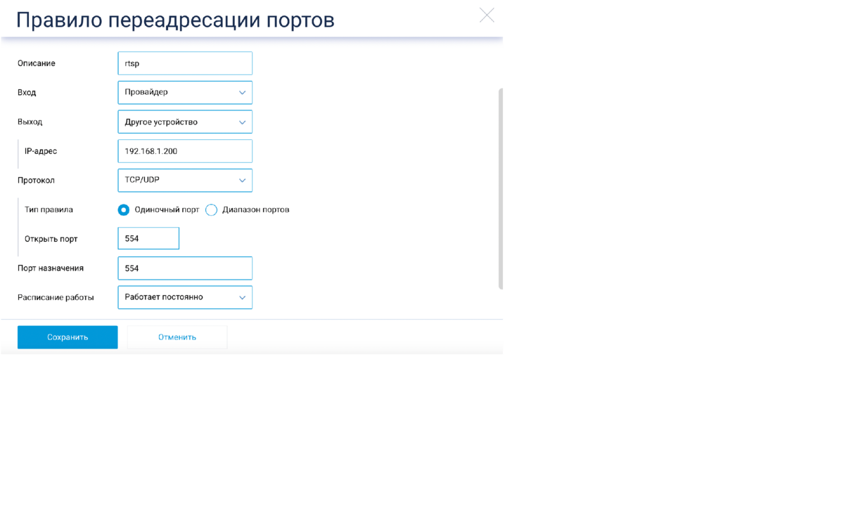Open the Другое устройство output selector

[x=185, y=122]
